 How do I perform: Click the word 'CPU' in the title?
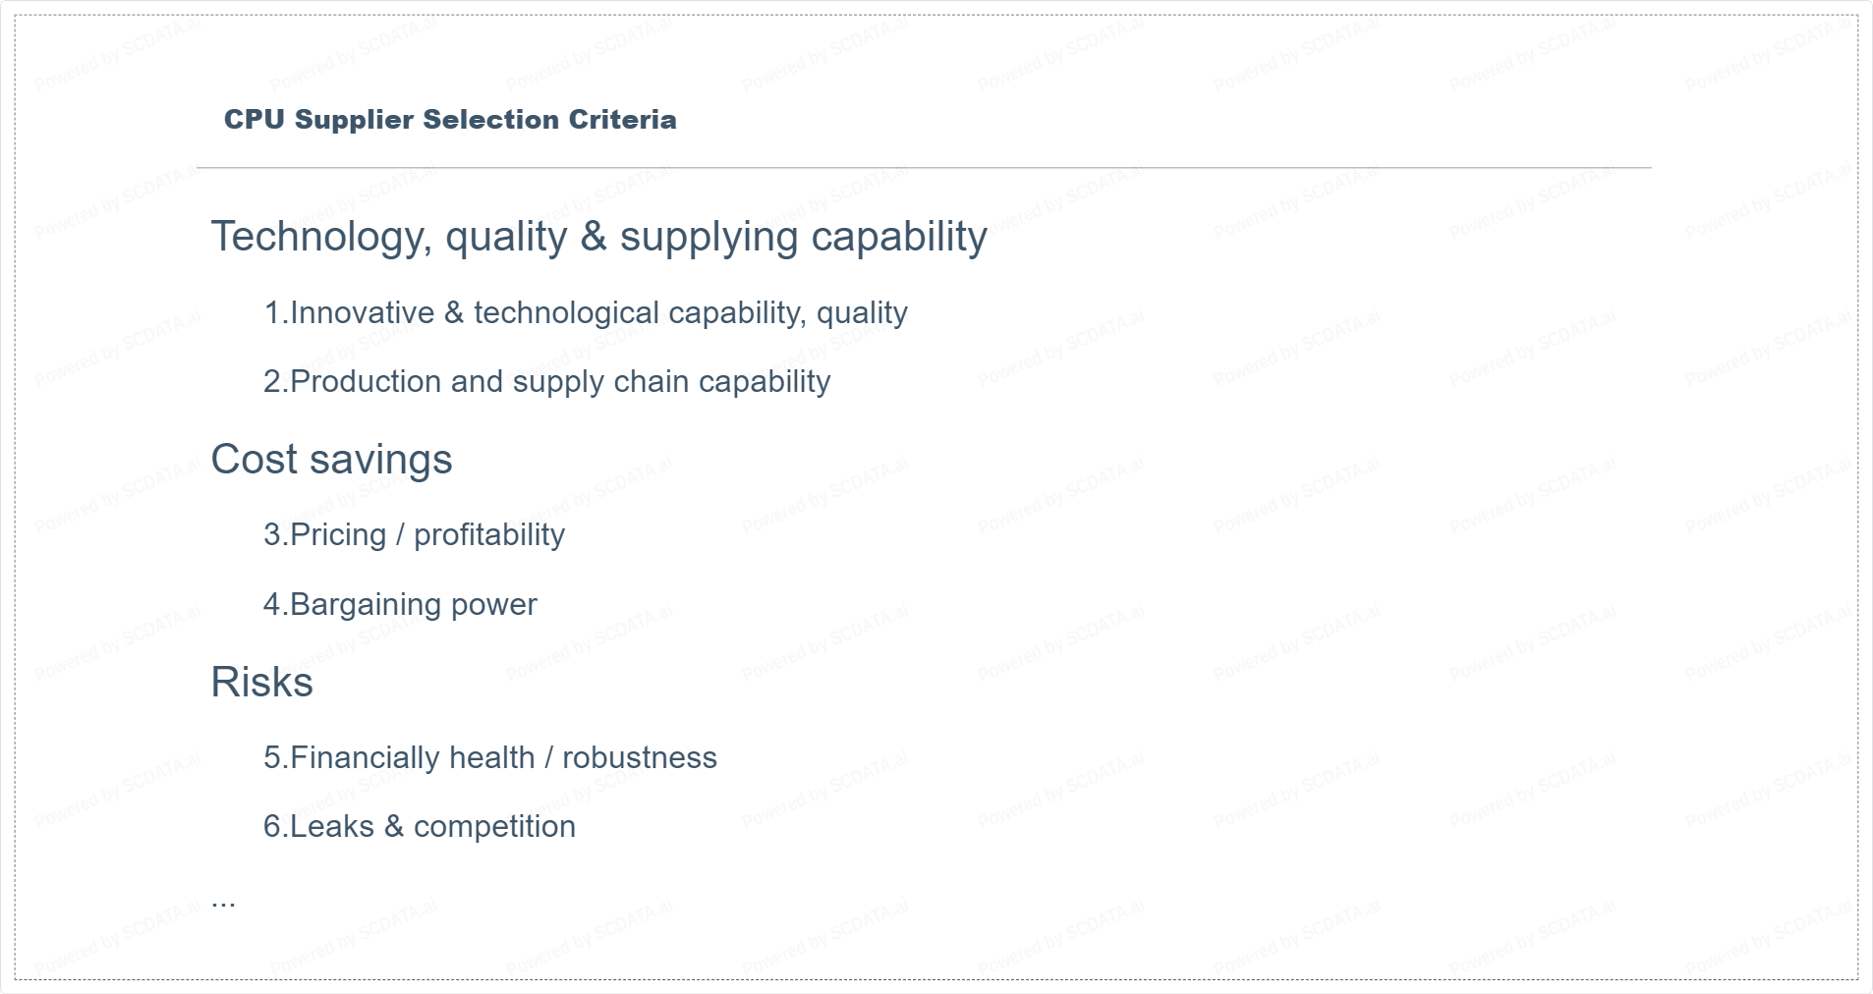click(254, 120)
